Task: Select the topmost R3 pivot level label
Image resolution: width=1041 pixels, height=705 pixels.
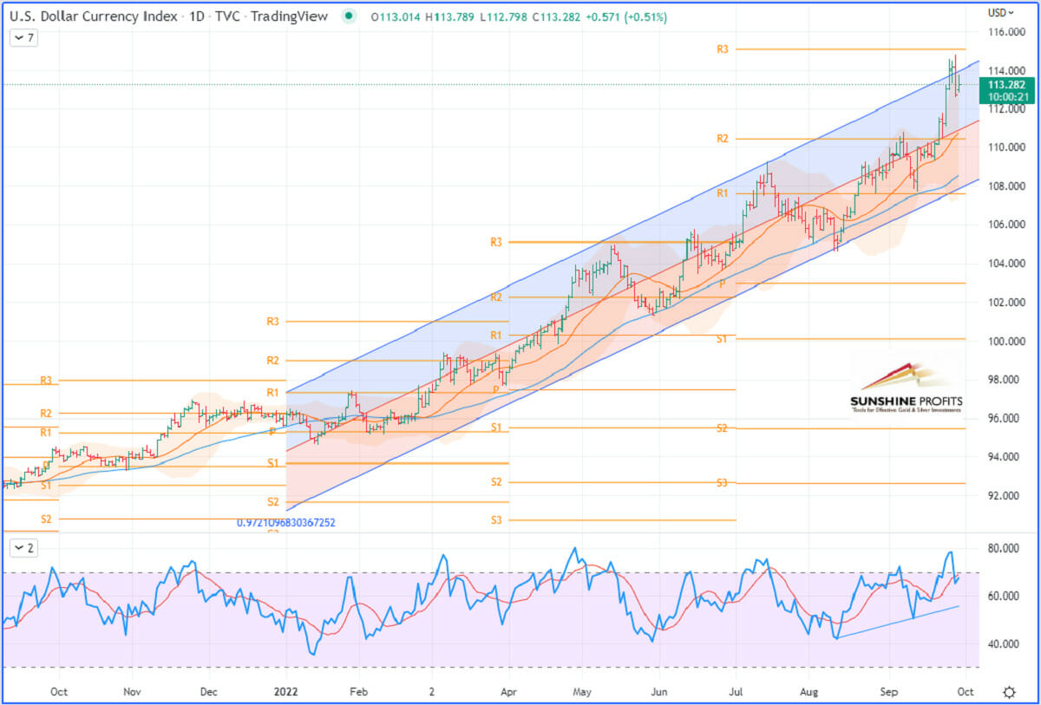Action: point(723,49)
